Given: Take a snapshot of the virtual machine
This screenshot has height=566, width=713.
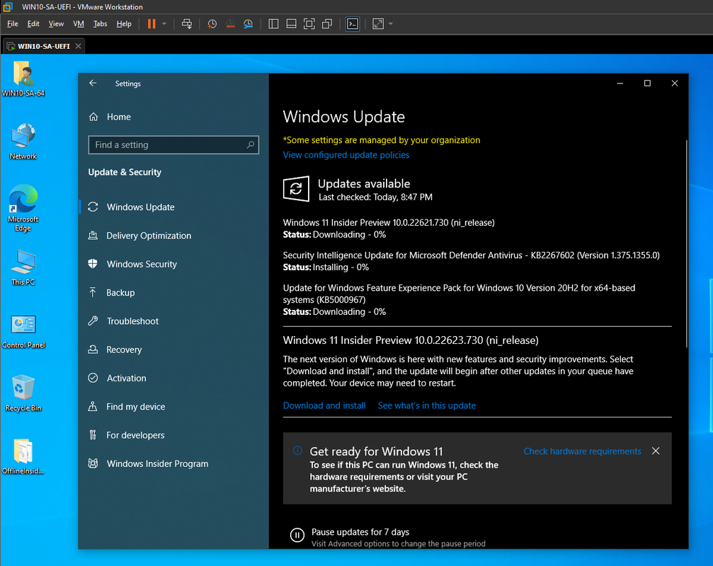Looking at the screenshot, I should pyautogui.click(x=212, y=23).
